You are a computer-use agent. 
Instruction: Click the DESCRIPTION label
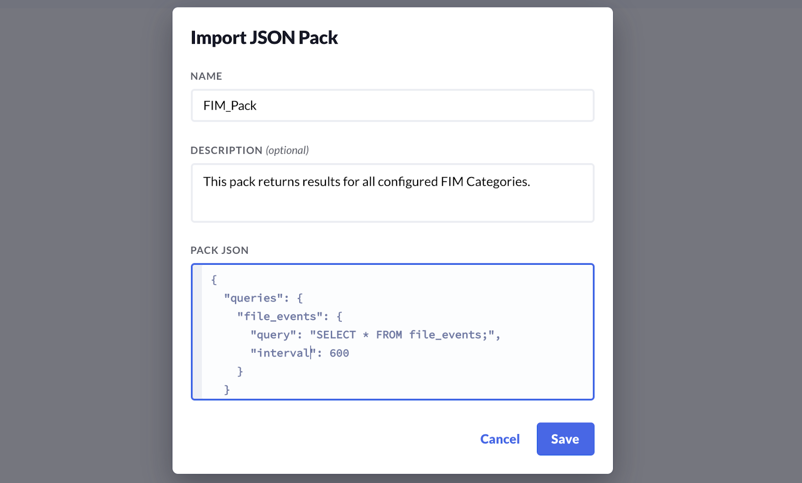(x=227, y=150)
